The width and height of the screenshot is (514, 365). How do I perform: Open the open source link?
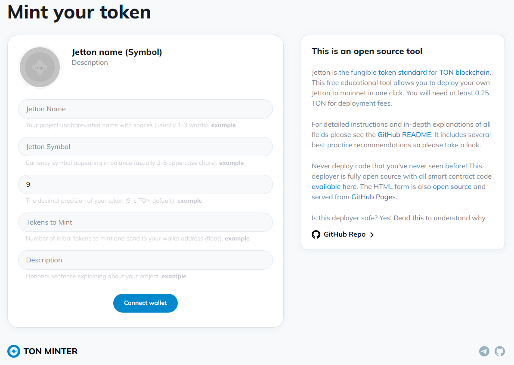click(452, 187)
